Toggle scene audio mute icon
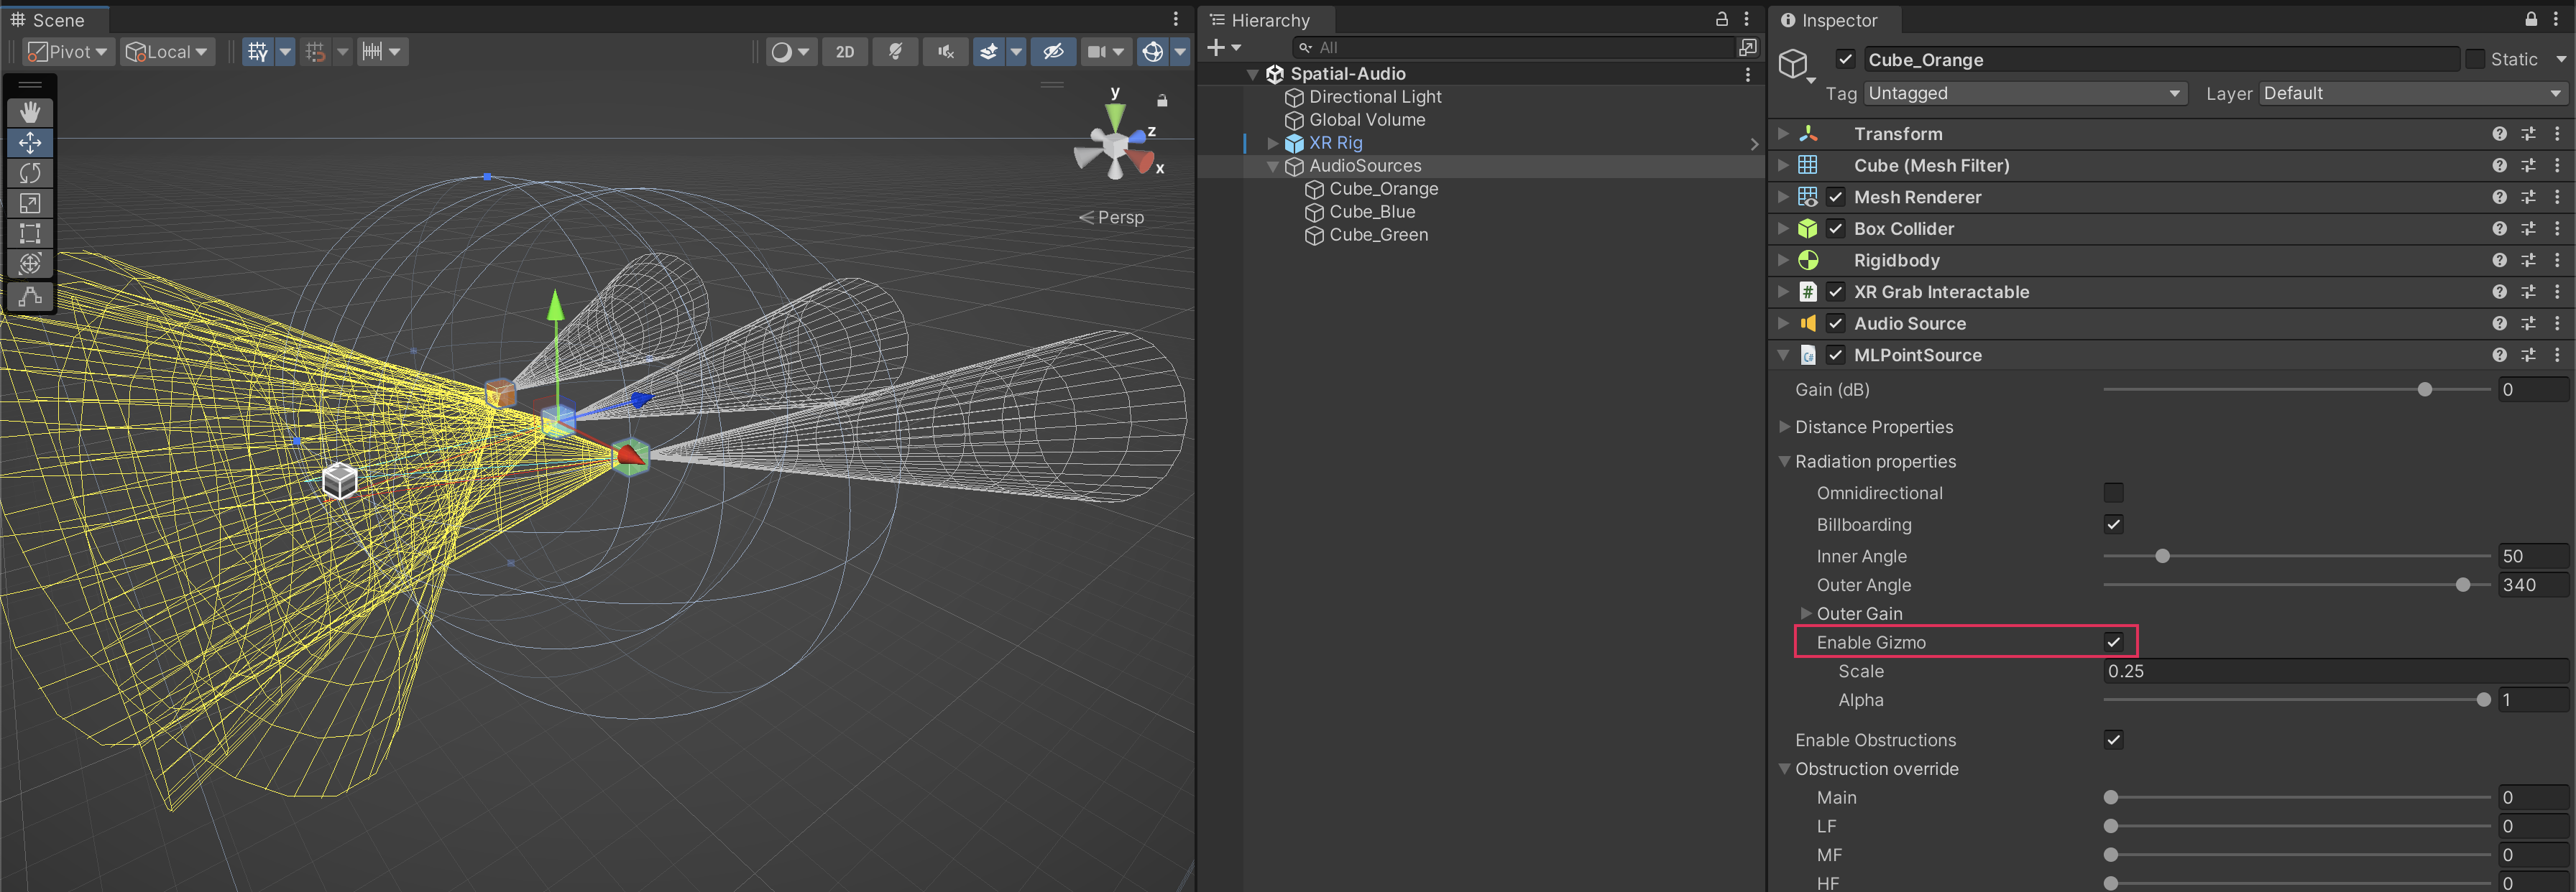This screenshot has height=892, width=2576. click(945, 52)
